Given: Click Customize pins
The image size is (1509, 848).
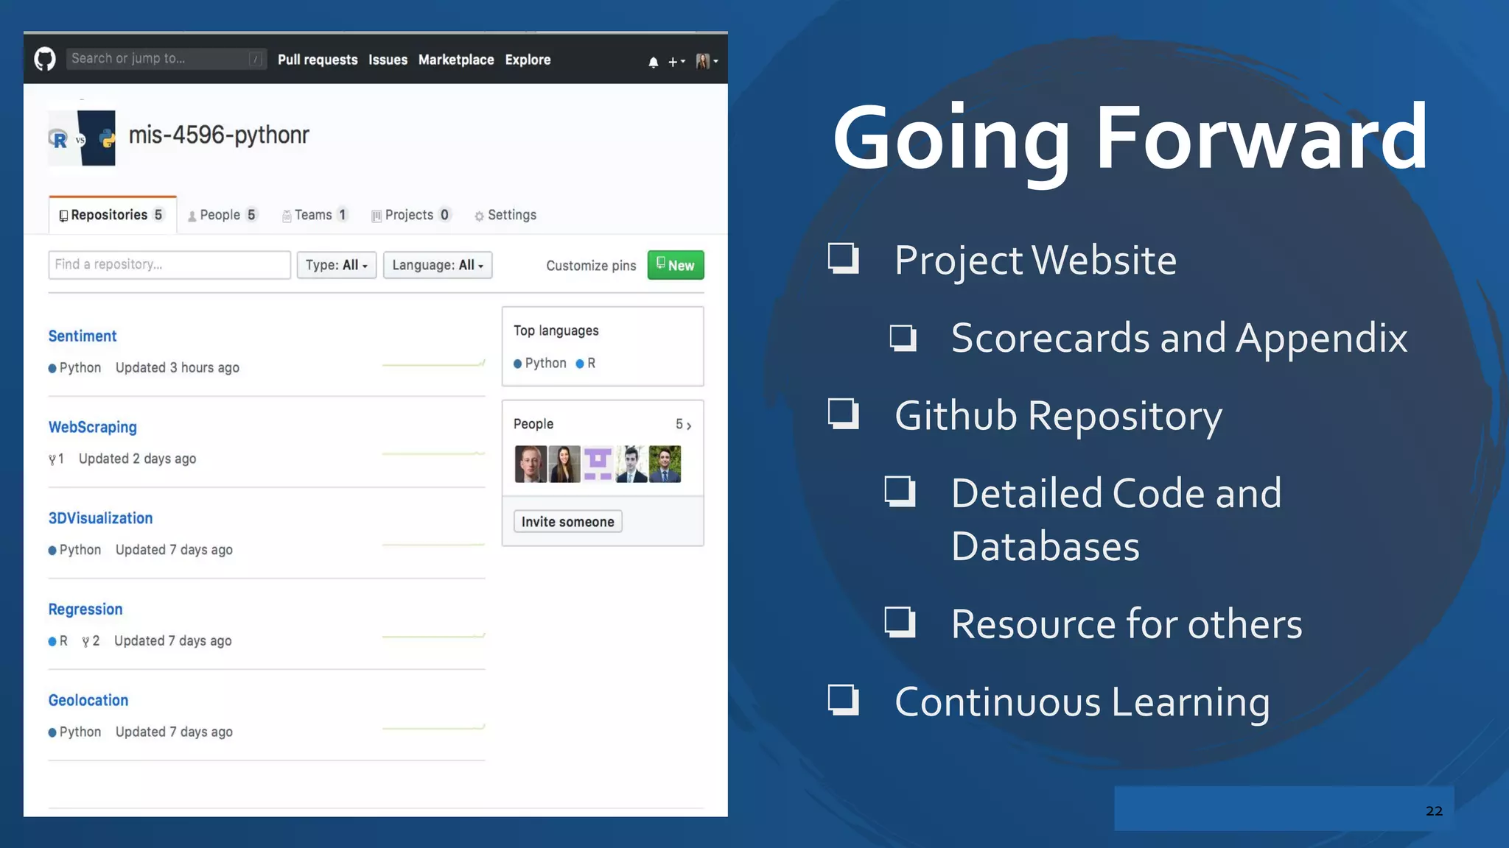Looking at the screenshot, I should [x=591, y=266].
